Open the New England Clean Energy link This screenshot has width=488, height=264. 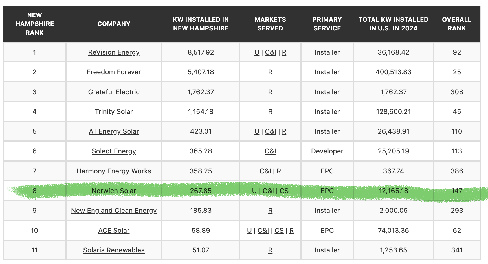(114, 211)
